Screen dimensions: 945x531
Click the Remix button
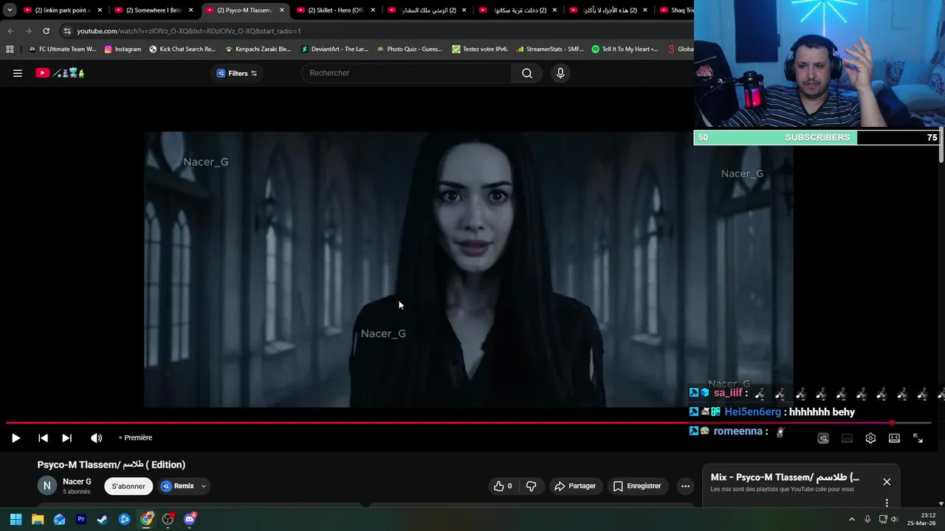(178, 486)
